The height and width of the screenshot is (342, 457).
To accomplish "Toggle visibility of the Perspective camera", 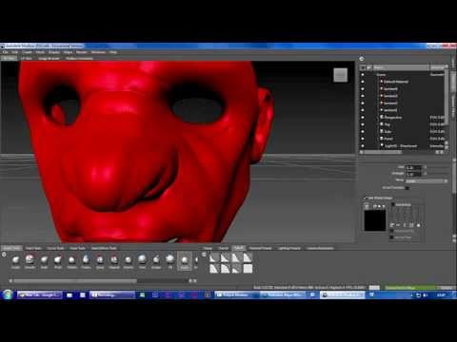I will [363, 118].
